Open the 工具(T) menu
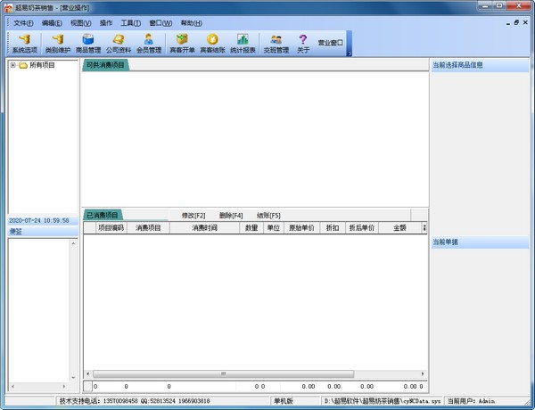The image size is (535, 410). [x=131, y=23]
